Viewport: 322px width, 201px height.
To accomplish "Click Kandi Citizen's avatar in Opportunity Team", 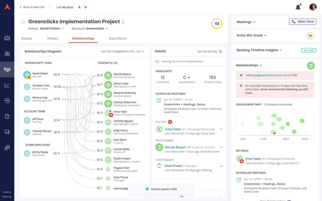I will tap(27, 75).
